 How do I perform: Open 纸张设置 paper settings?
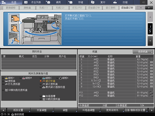coord(19,110)
